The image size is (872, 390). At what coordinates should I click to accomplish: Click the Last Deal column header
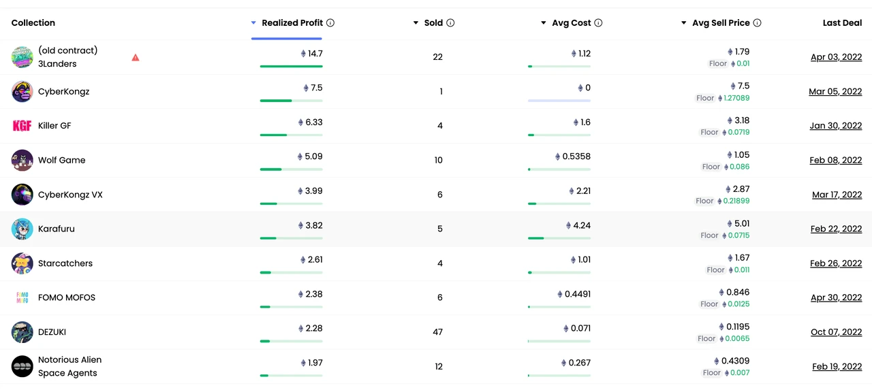point(842,23)
